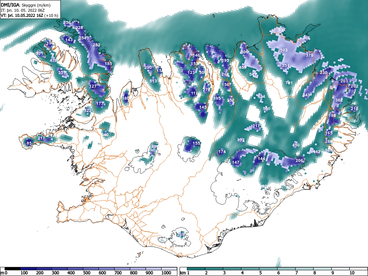The width and height of the screenshot is (368, 276).
Task: Click the 503 visibility value
Action: [284, 50]
